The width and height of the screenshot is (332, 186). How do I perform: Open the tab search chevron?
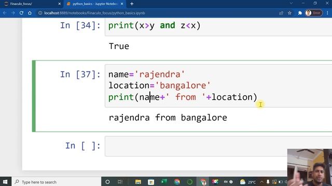(291, 3)
